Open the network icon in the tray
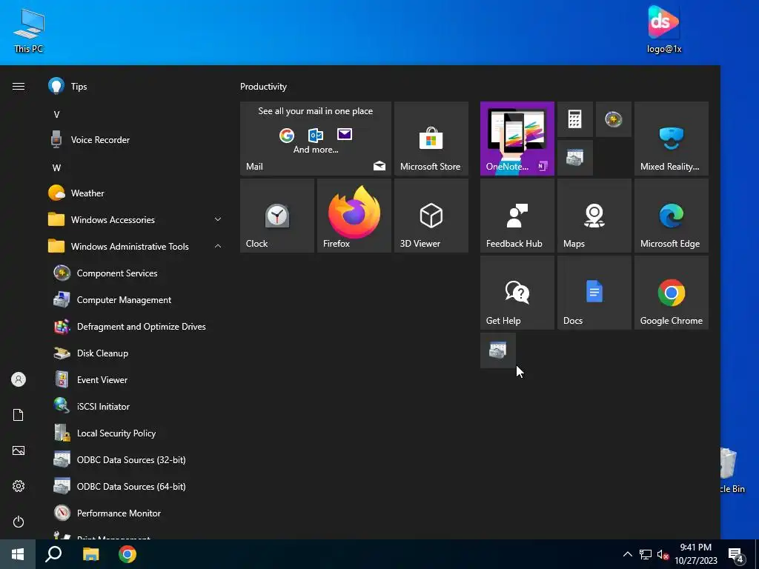 [x=646, y=554]
